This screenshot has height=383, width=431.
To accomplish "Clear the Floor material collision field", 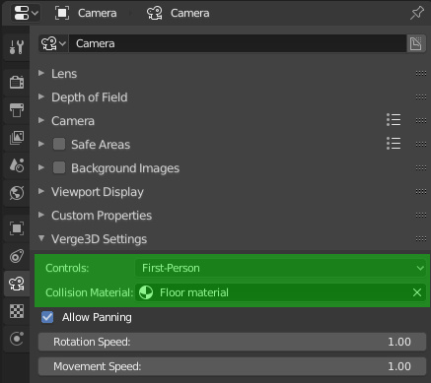I will tap(417, 292).
